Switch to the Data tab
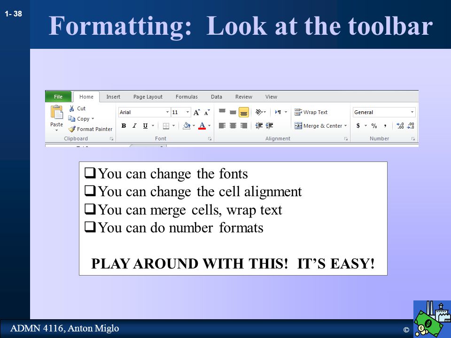 [x=216, y=97]
